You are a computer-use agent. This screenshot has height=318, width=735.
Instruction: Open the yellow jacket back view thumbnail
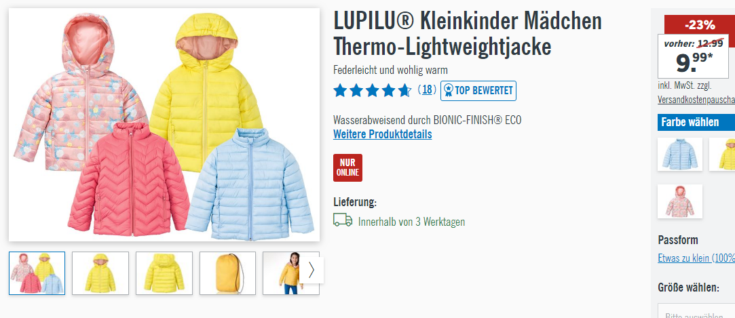click(x=164, y=273)
